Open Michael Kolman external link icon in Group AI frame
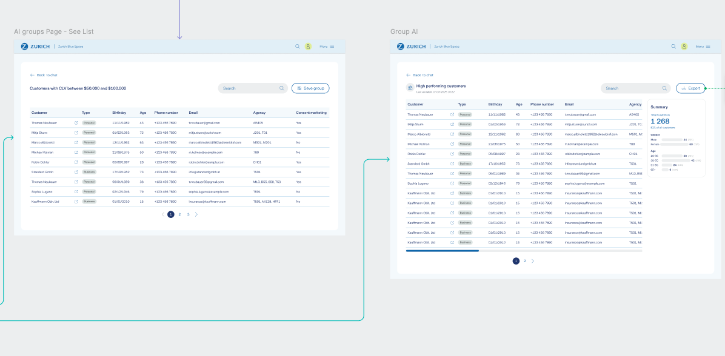The height and width of the screenshot is (356, 725). click(x=452, y=143)
